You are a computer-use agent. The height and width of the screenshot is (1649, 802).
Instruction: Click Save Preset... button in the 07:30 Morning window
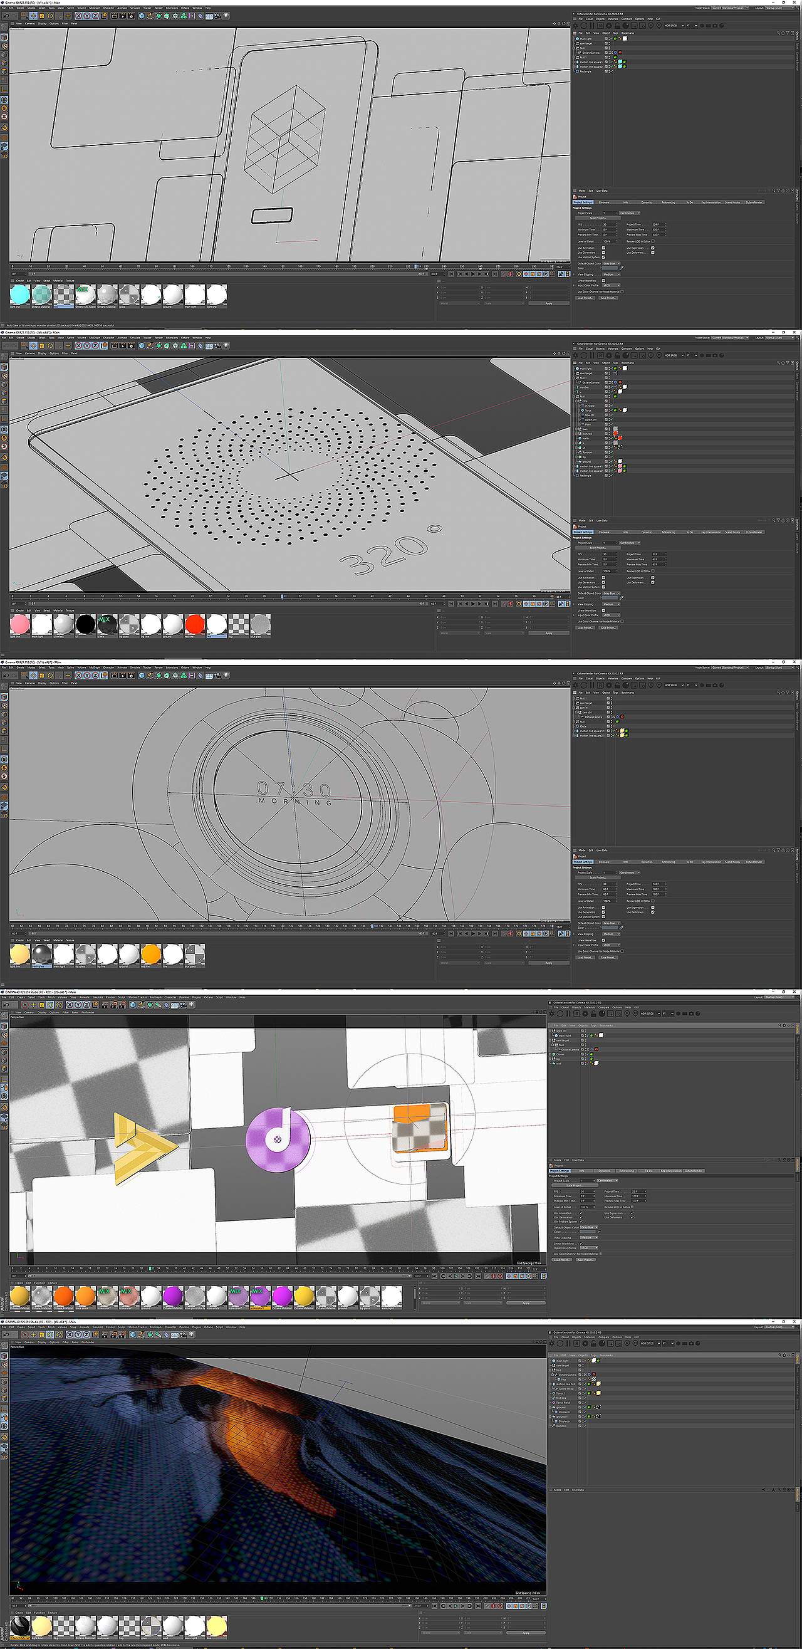[608, 958]
